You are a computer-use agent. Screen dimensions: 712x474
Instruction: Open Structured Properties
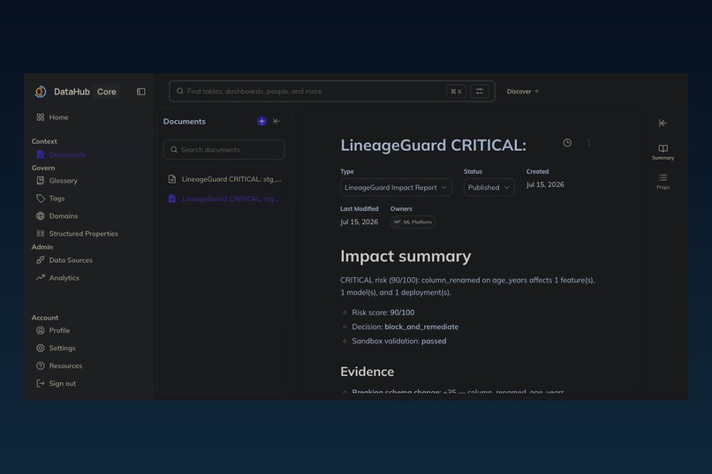point(83,234)
